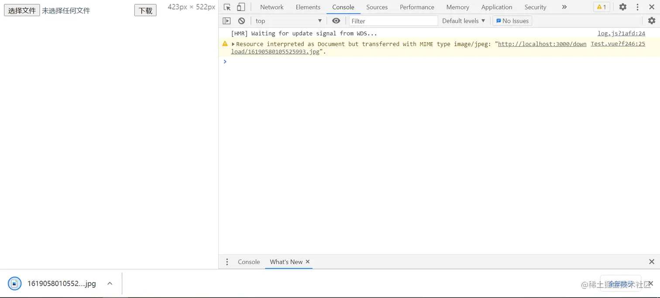Open the drawer three-dot menu

click(x=227, y=262)
